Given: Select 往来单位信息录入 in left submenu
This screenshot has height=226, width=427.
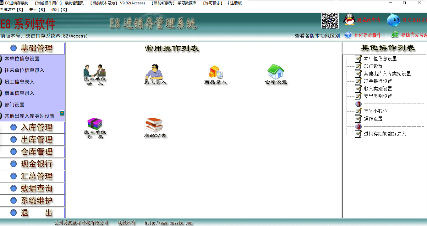Looking at the screenshot, I should 25,70.
